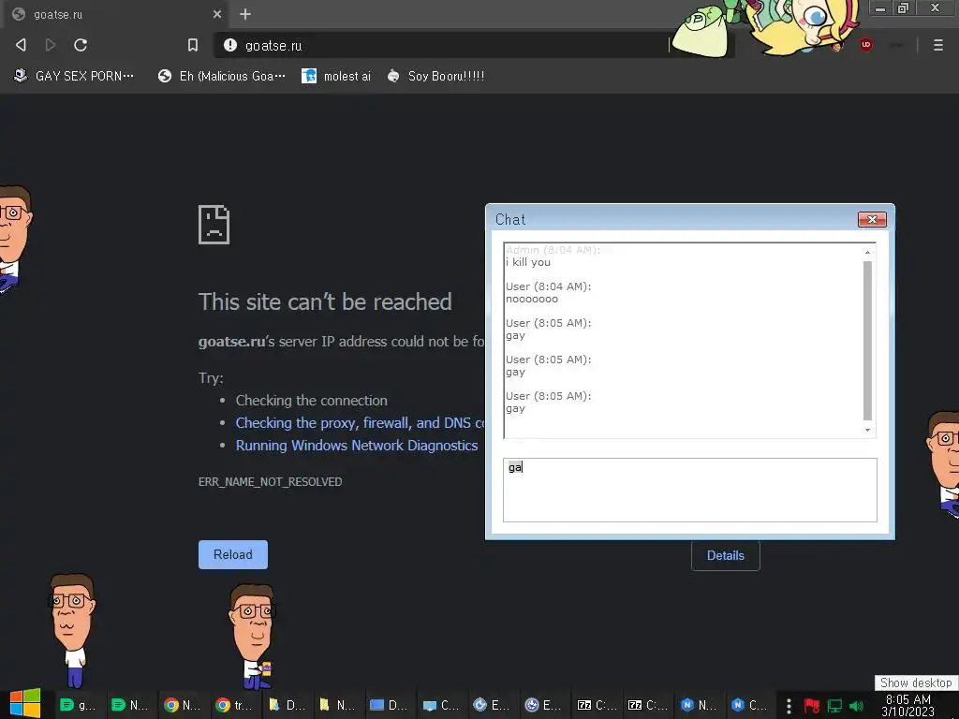Click the green network monitor tray icon

click(834, 706)
